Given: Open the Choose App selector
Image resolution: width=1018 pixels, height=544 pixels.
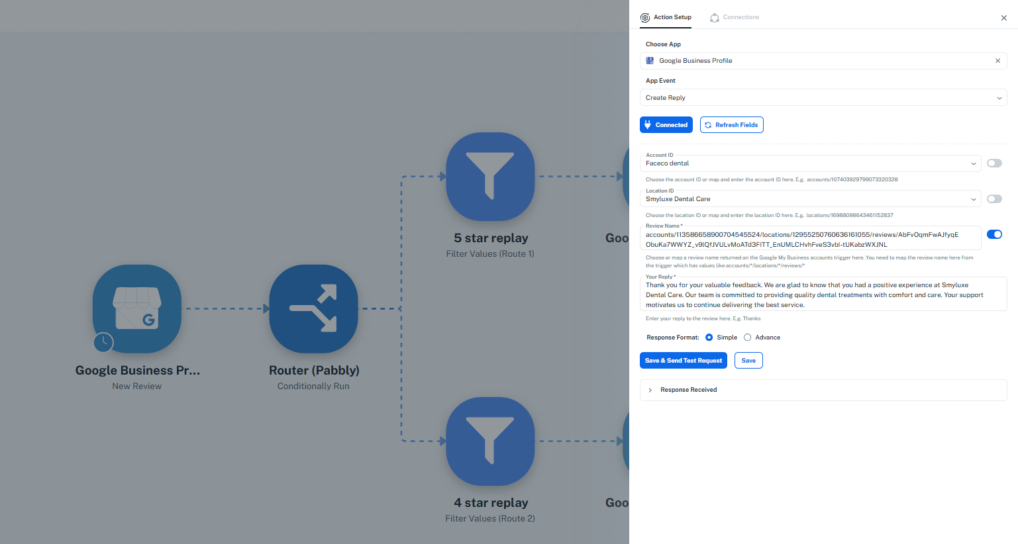Looking at the screenshot, I should [x=823, y=61].
